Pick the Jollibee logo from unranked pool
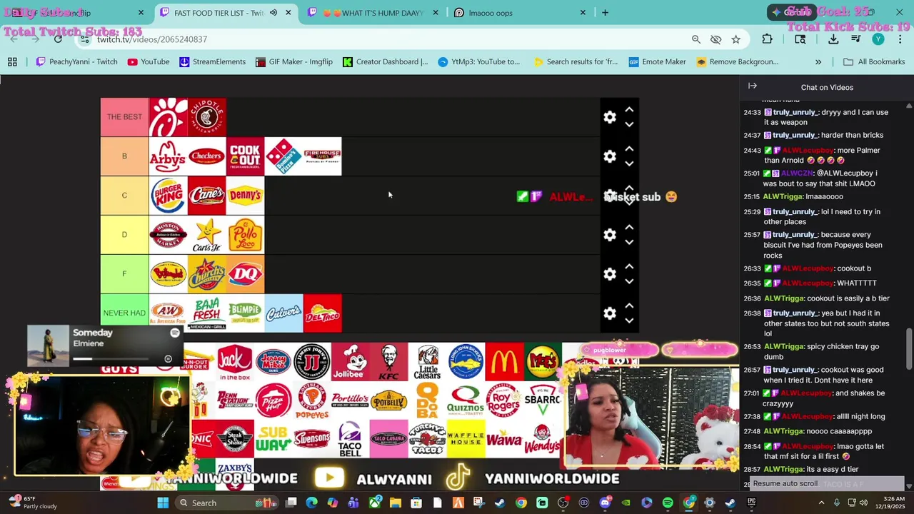 pos(350,363)
